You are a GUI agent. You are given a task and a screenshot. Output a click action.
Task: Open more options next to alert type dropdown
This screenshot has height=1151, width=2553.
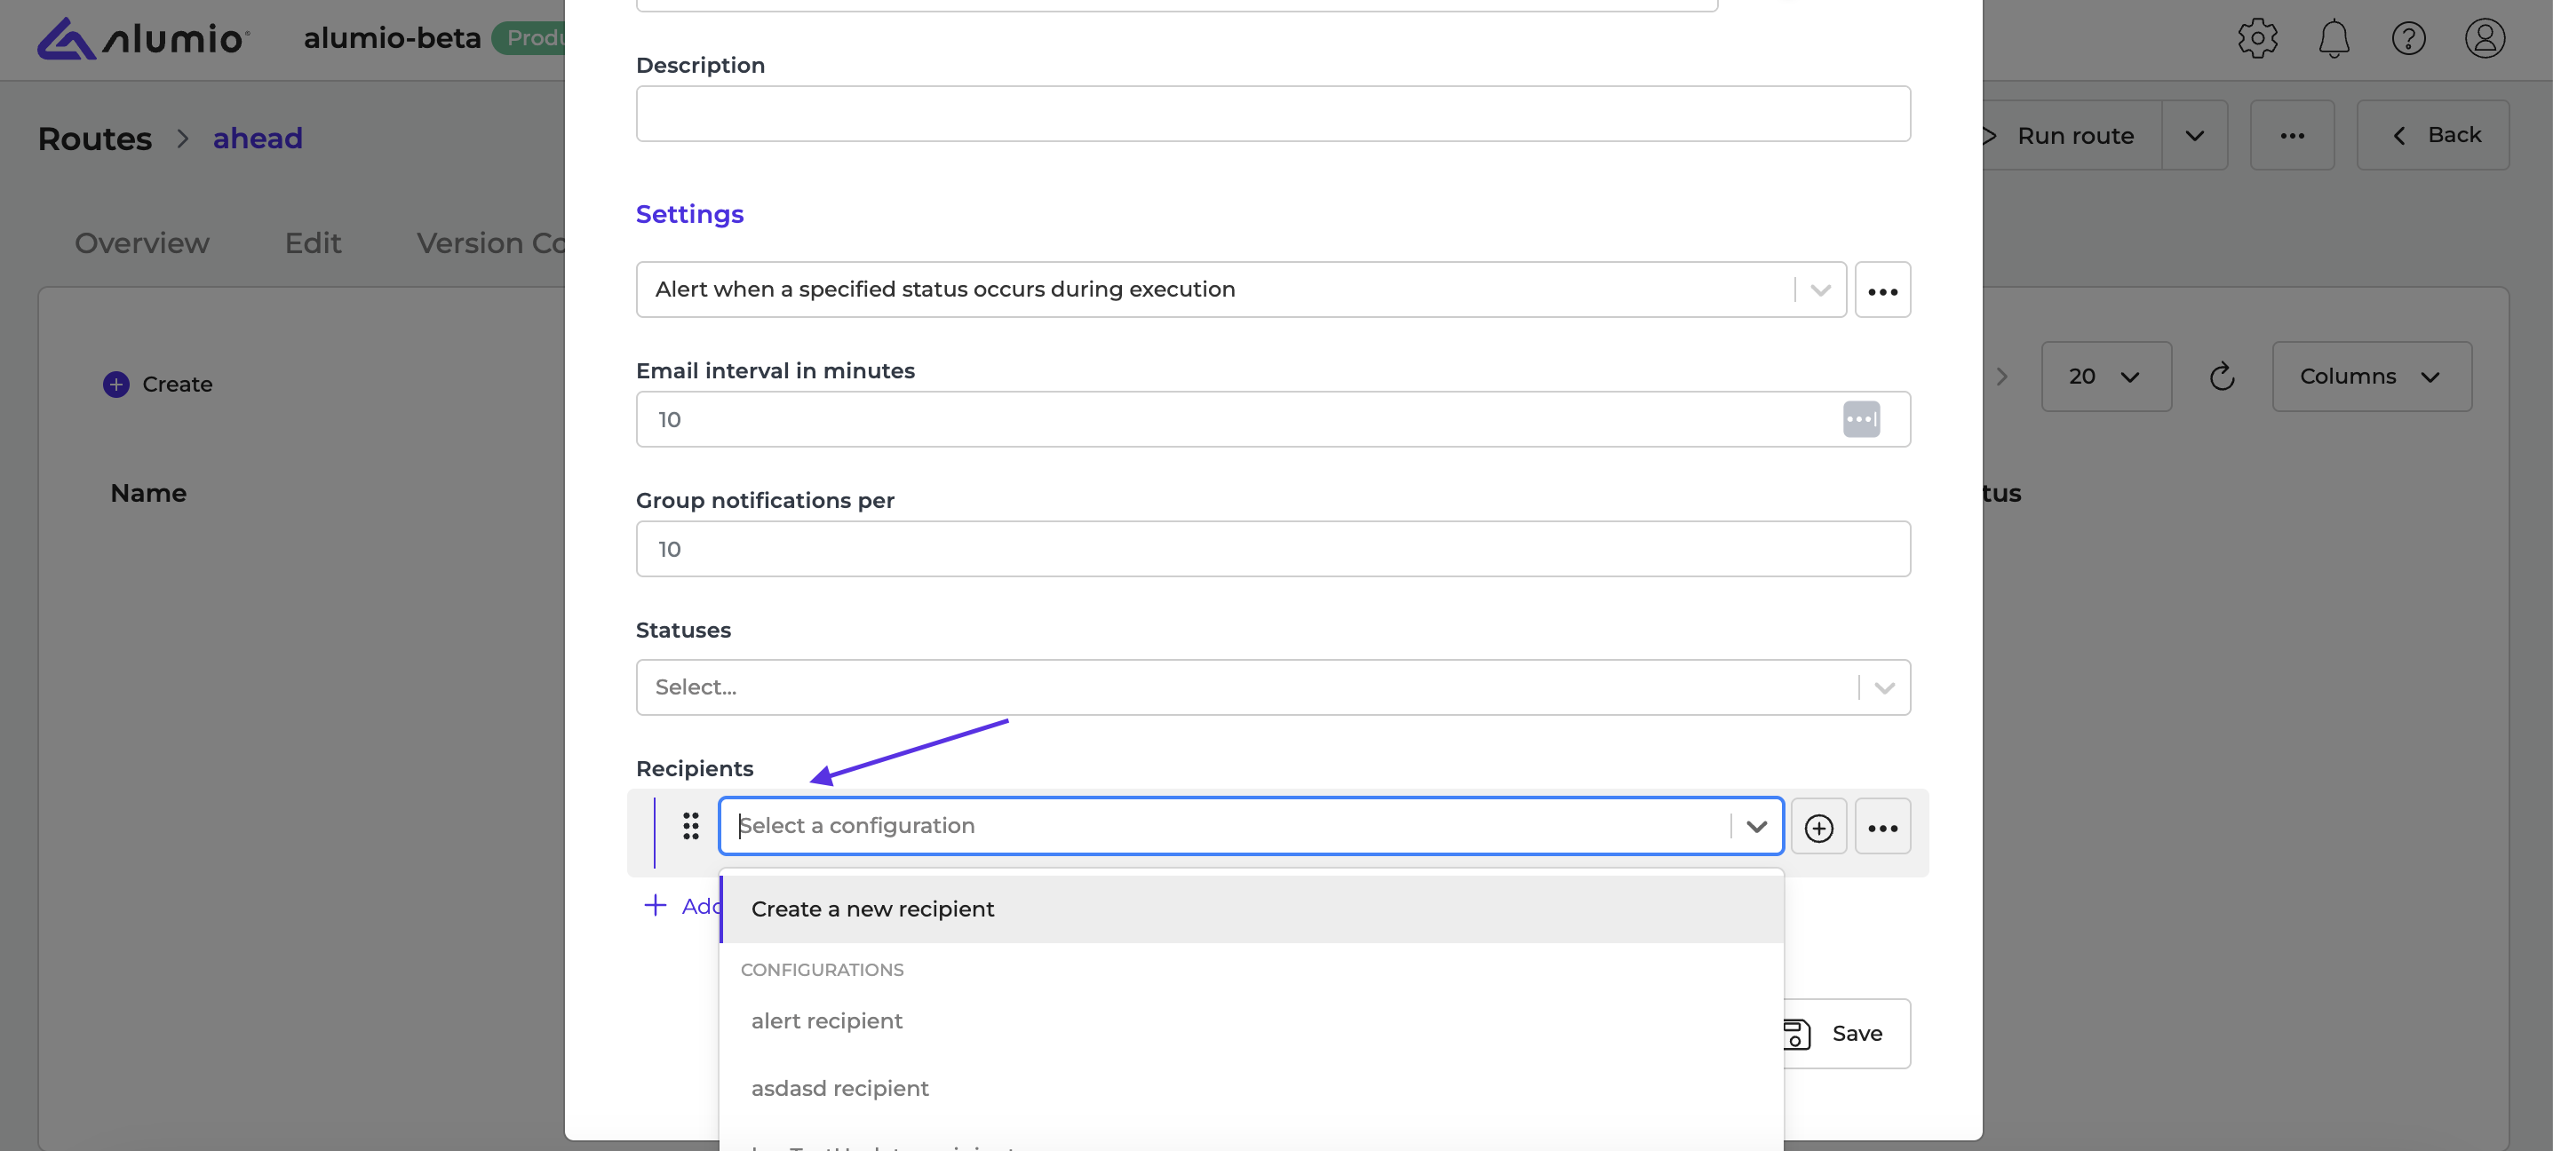coord(1882,290)
